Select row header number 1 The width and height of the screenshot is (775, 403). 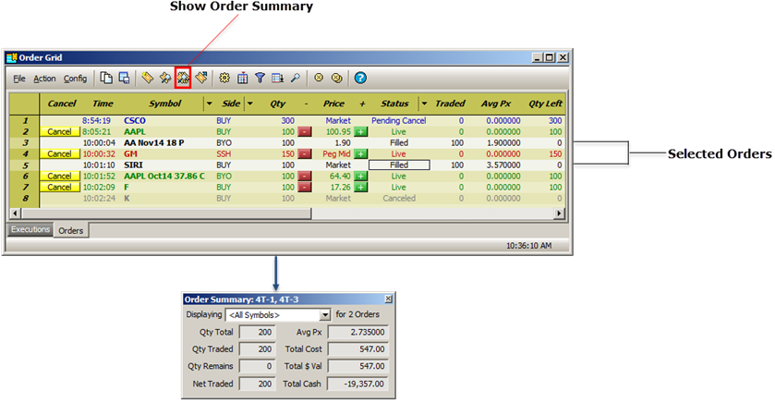25,121
